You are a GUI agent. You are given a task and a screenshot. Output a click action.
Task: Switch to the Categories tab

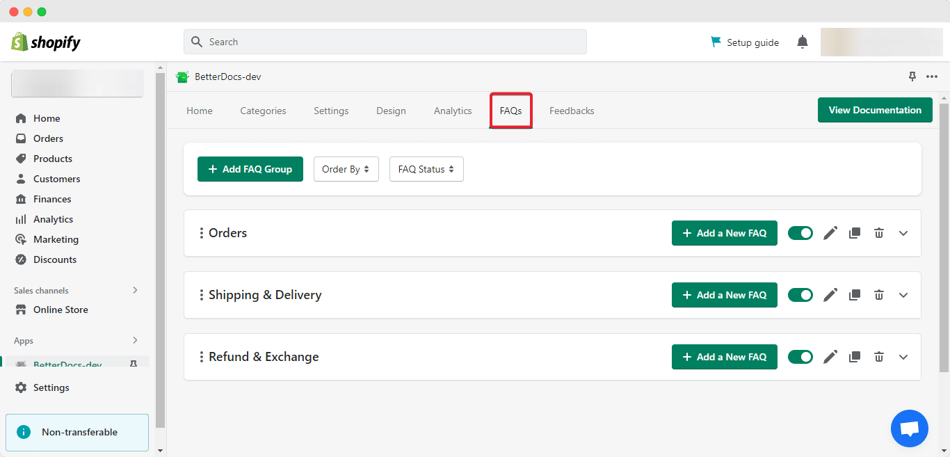264,111
